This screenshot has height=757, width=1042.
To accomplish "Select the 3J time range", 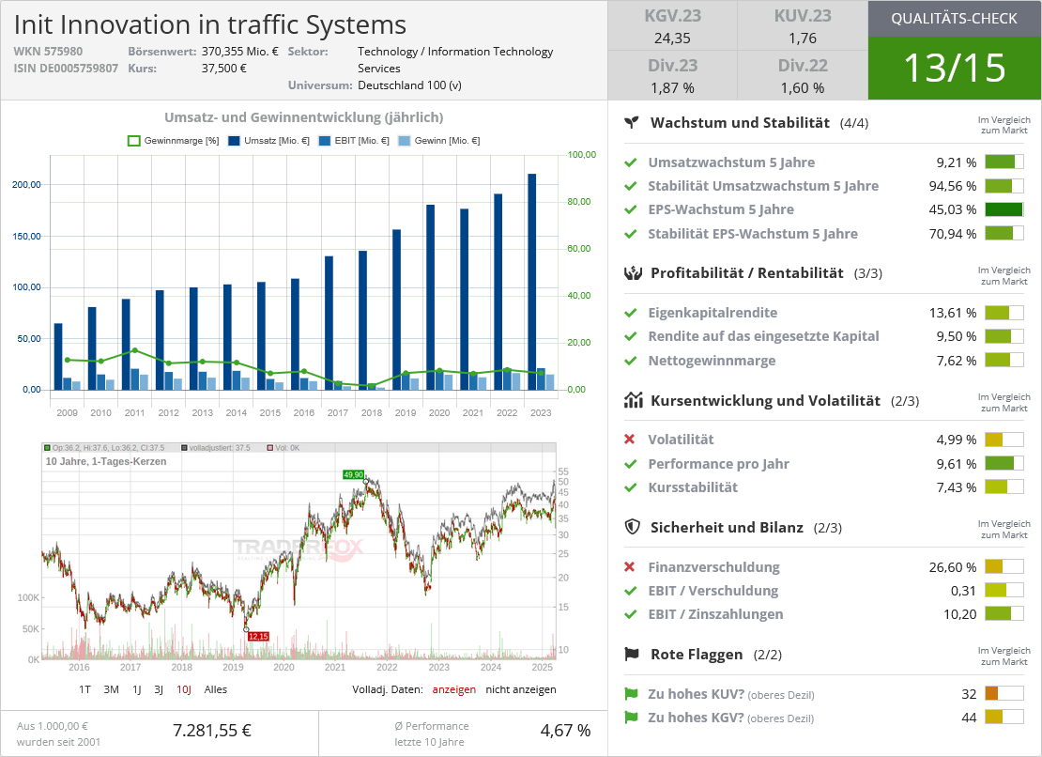I will pyautogui.click(x=158, y=689).
